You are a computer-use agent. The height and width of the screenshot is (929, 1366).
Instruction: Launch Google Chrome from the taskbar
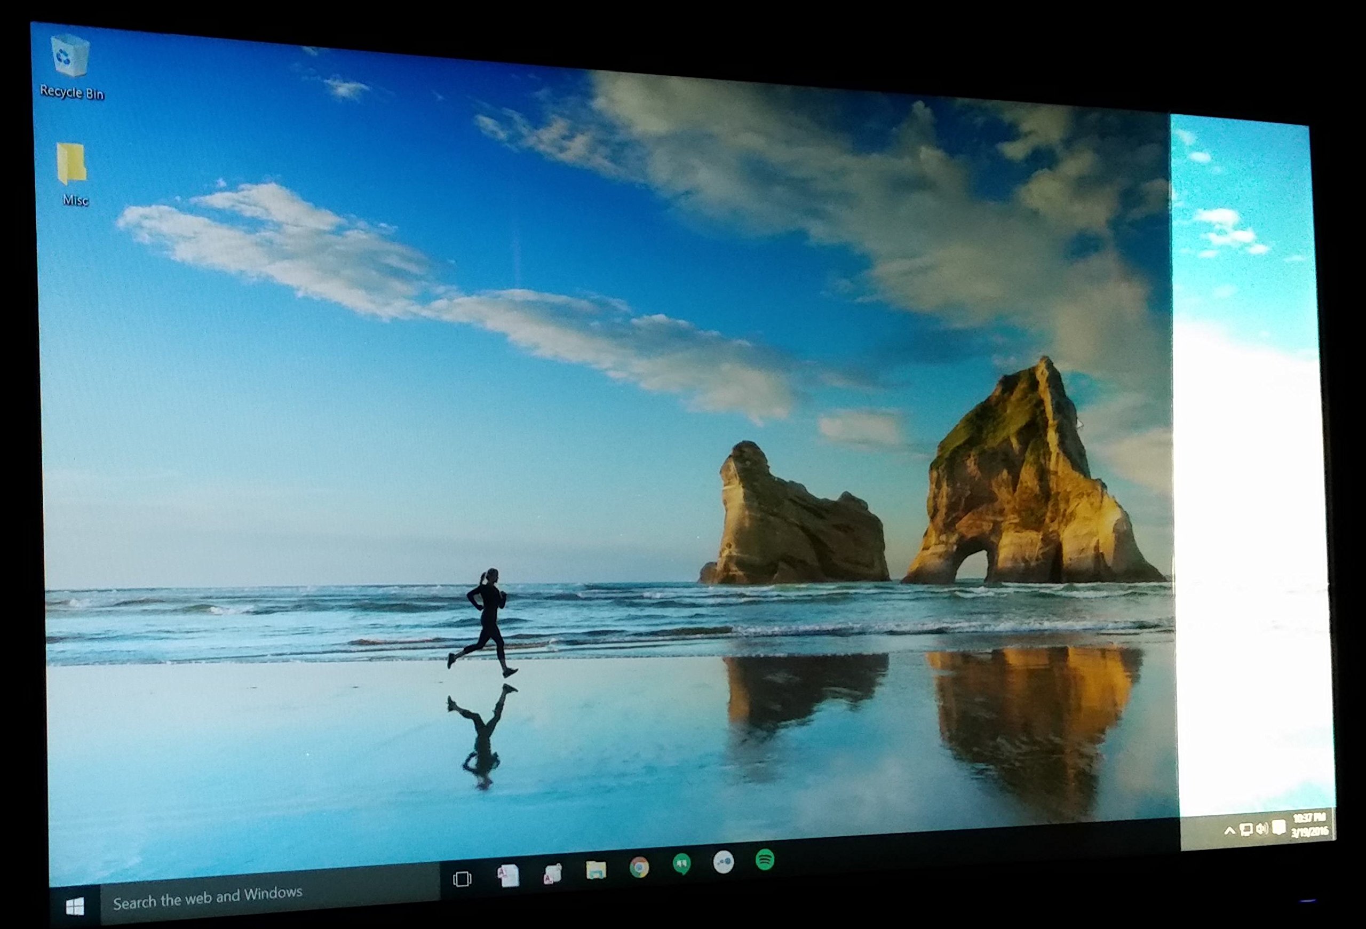(x=639, y=867)
